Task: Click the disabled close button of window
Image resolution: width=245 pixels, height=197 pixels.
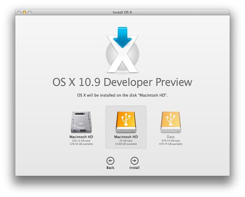Action: pyautogui.click(x=19, y=12)
